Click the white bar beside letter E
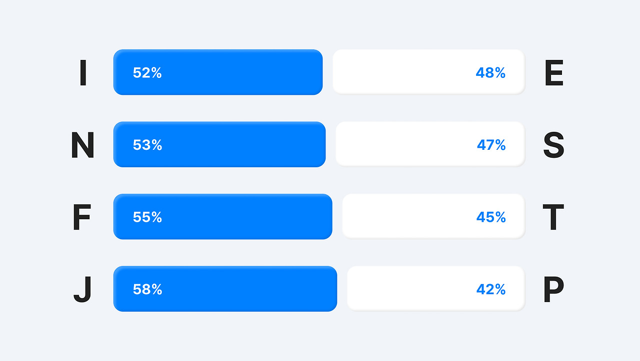Screen dimensions: 640x361 pyautogui.click(x=428, y=72)
